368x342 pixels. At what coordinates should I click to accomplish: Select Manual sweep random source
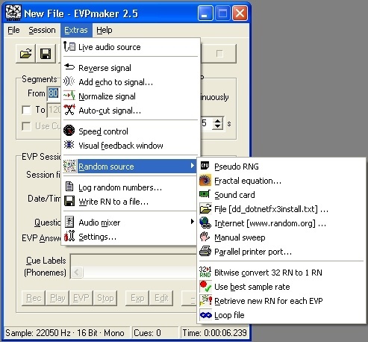[281, 237]
